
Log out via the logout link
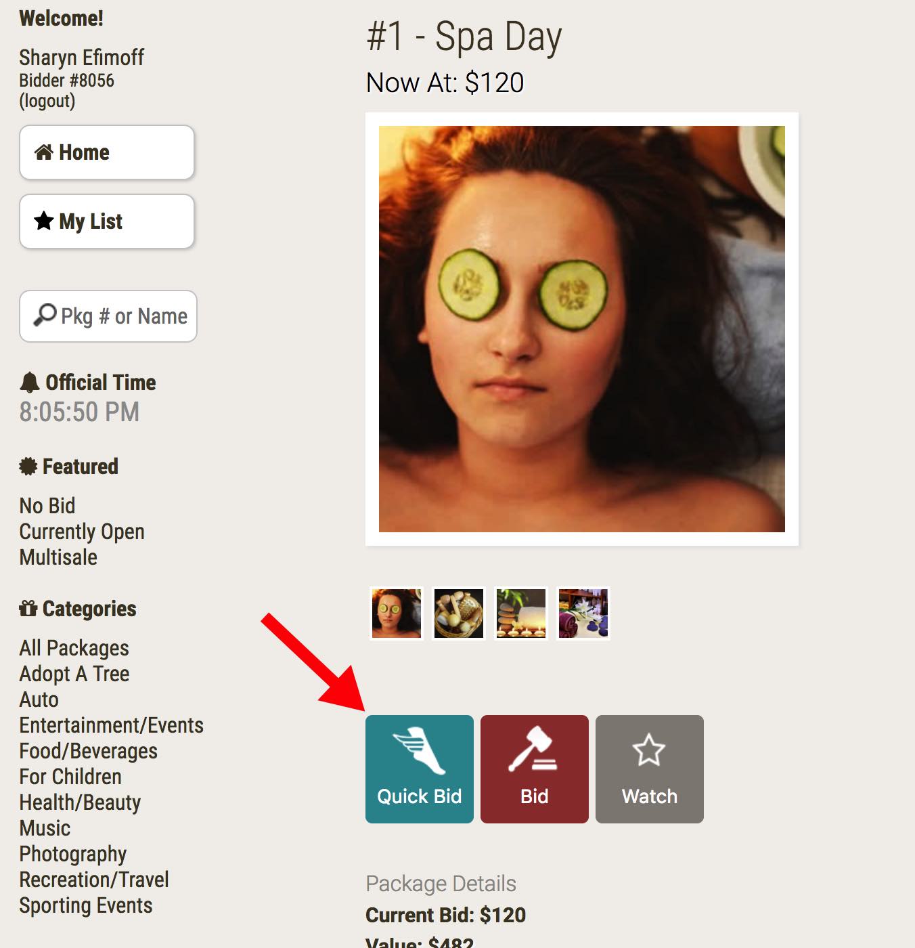coord(47,101)
